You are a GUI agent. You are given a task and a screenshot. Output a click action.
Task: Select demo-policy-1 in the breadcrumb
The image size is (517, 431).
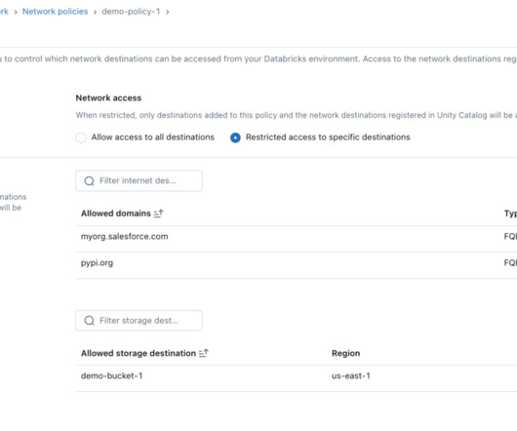click(131, 12)
